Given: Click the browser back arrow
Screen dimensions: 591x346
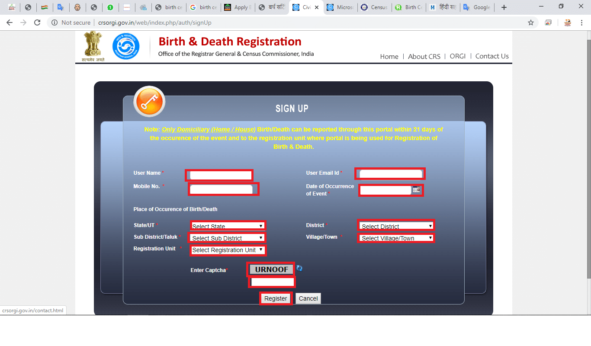Looking at the screenshot, I should click(x=10, y=22).
